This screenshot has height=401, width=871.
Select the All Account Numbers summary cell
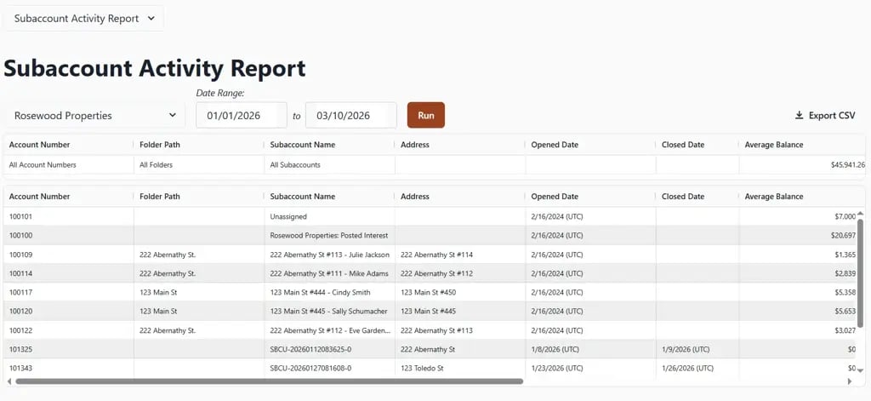pyautogui.click(x=43, y=165)
